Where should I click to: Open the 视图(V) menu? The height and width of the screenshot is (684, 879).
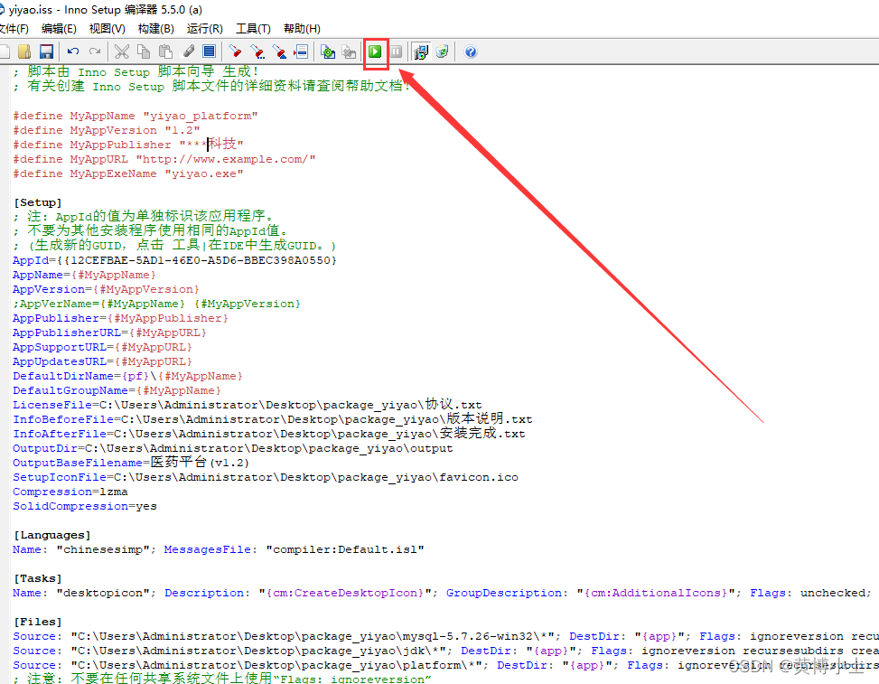108,29
